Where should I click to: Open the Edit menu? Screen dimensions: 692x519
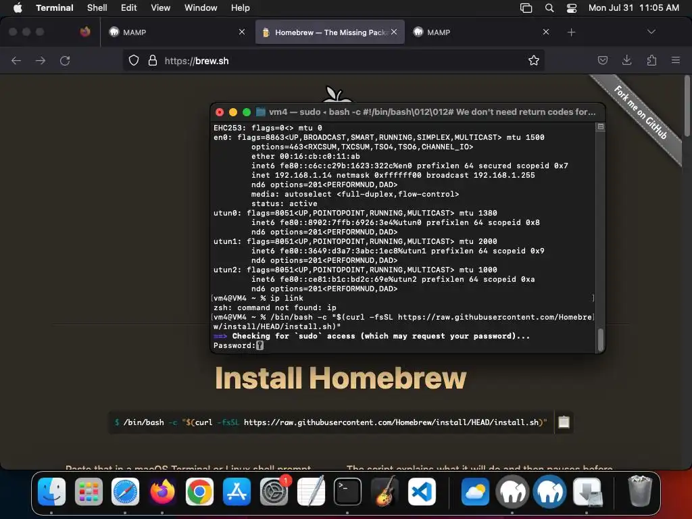click(x=129, y=8)
